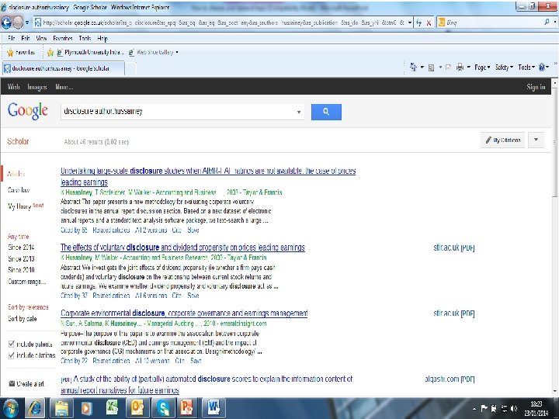Filter results Since 2013
The width and height of the screenshot is (559, 419).
21,258
